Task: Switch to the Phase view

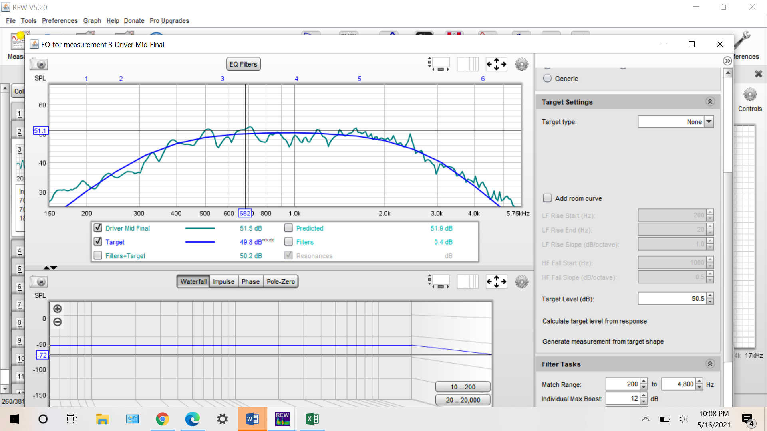Action: (x=250, y=282)
